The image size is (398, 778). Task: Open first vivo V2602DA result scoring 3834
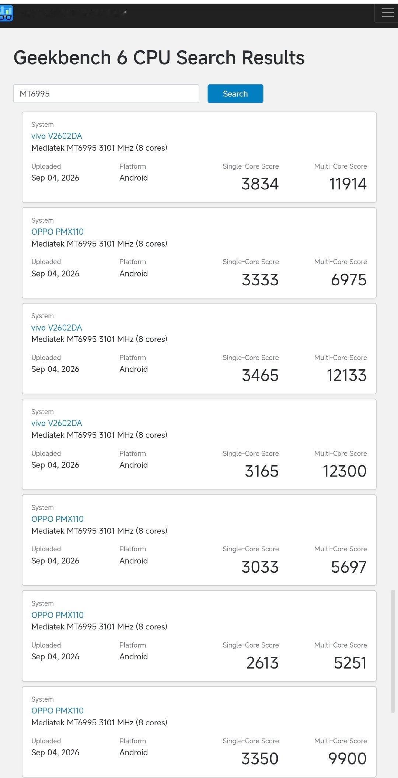[57, 136]
